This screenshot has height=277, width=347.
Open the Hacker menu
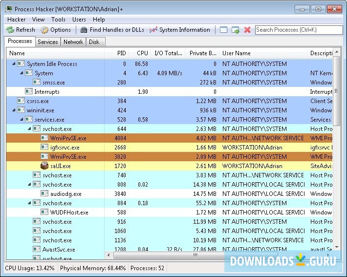click(16, 20)
